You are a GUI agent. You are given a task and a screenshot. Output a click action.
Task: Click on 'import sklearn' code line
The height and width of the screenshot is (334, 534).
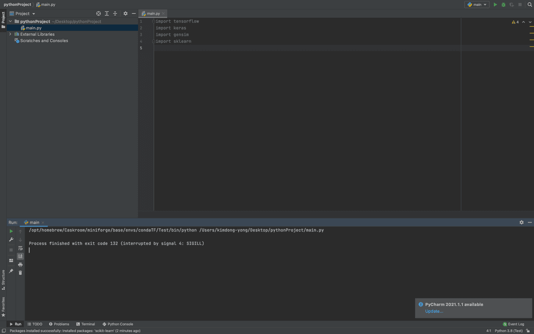(173, 41)
